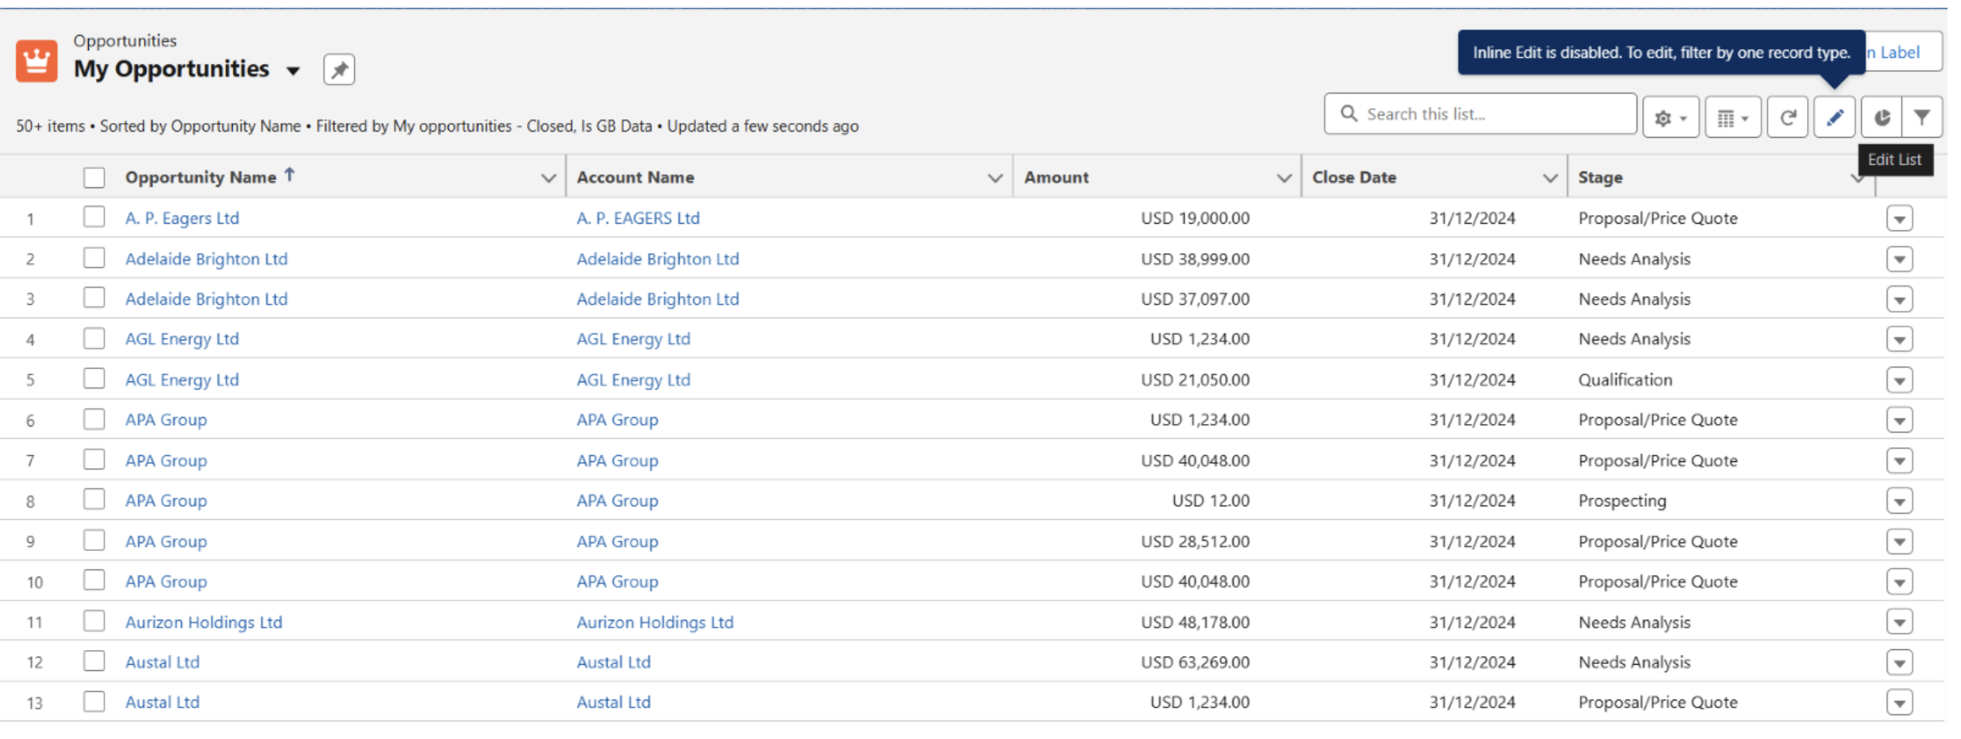This screenshot has height=739, width=1961.
Task: Show the charts panel
Action: coord(1881,118)
